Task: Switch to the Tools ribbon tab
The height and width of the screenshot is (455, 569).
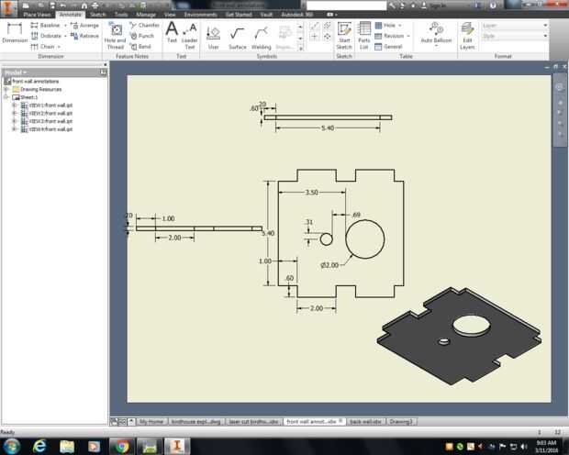Action: click(x=121, y=15)
